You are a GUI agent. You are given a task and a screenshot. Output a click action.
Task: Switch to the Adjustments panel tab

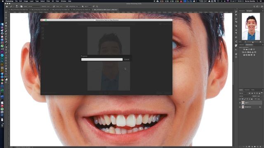[249, 45]
